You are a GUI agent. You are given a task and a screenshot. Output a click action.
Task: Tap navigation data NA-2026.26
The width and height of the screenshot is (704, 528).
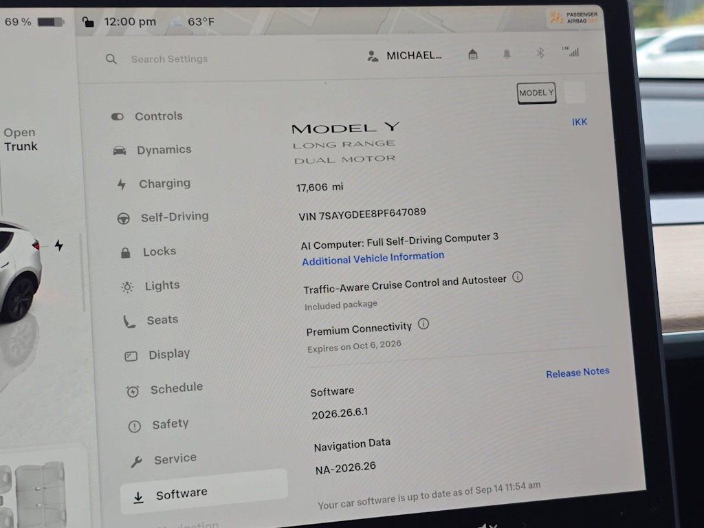tap(346, 467)
